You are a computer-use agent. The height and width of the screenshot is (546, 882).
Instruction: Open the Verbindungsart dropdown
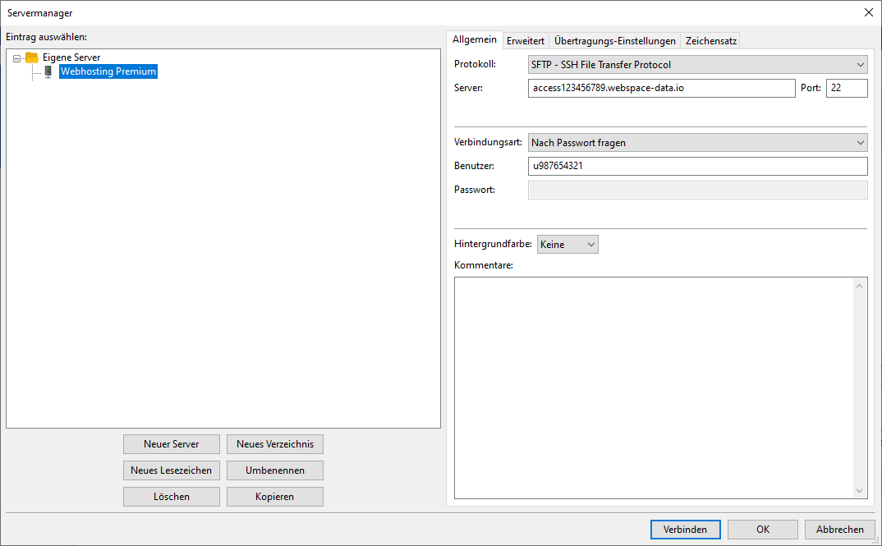697,143
